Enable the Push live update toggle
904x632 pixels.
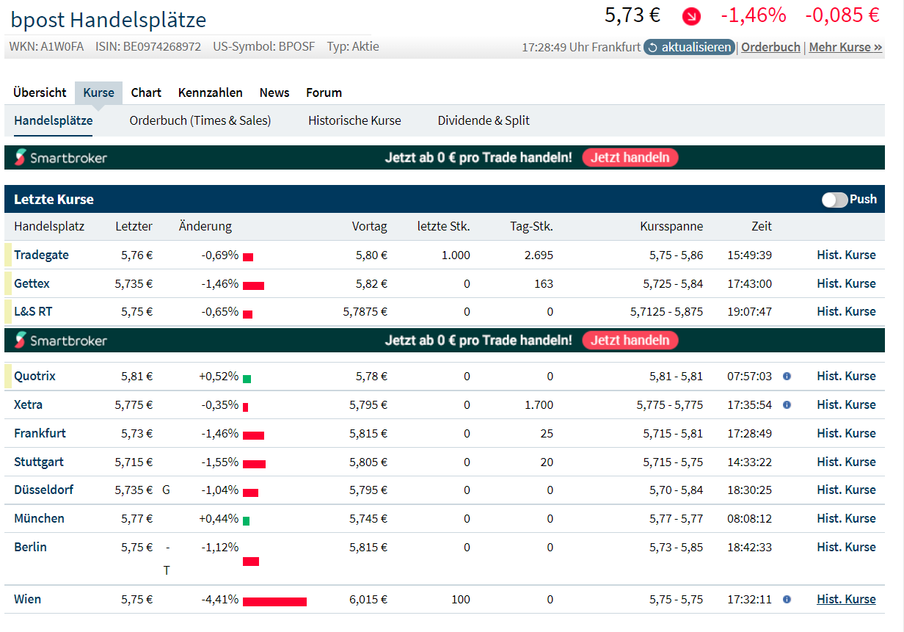tap(834, 199)
